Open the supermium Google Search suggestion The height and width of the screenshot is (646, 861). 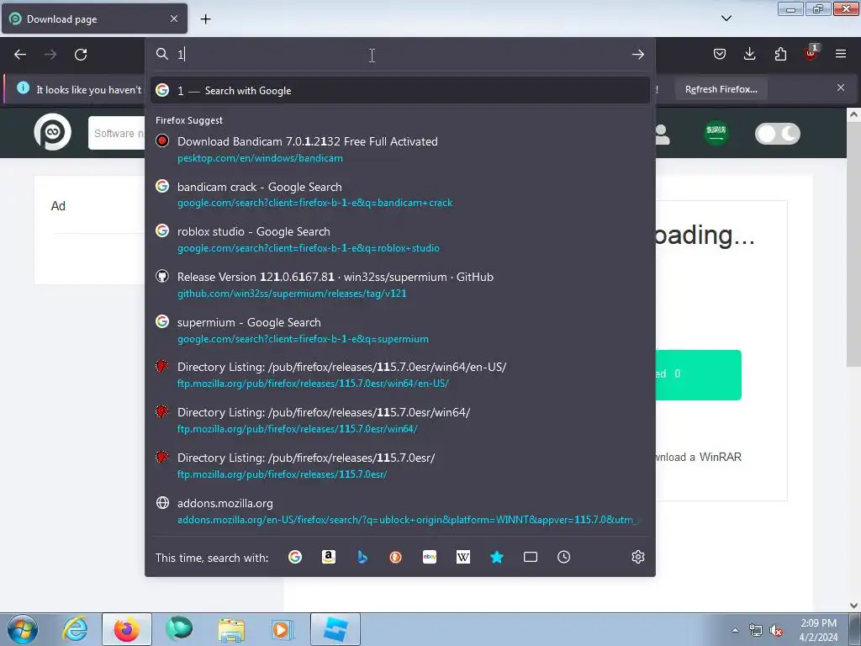pos(399,330)
